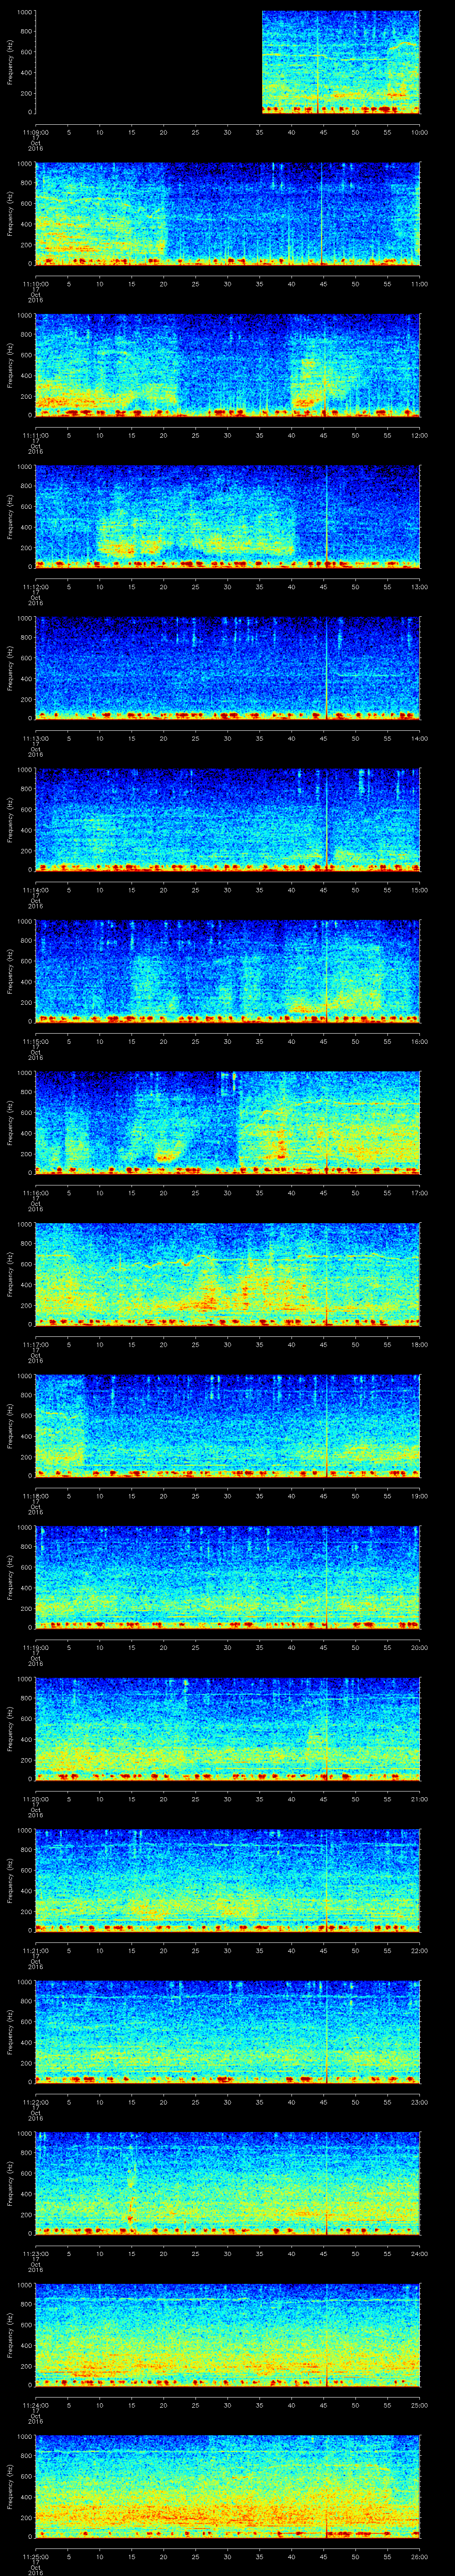The height and width of the screenshot is (2576, 455).
Task: Click the '10:00' end time label
Action: (419, 132)
